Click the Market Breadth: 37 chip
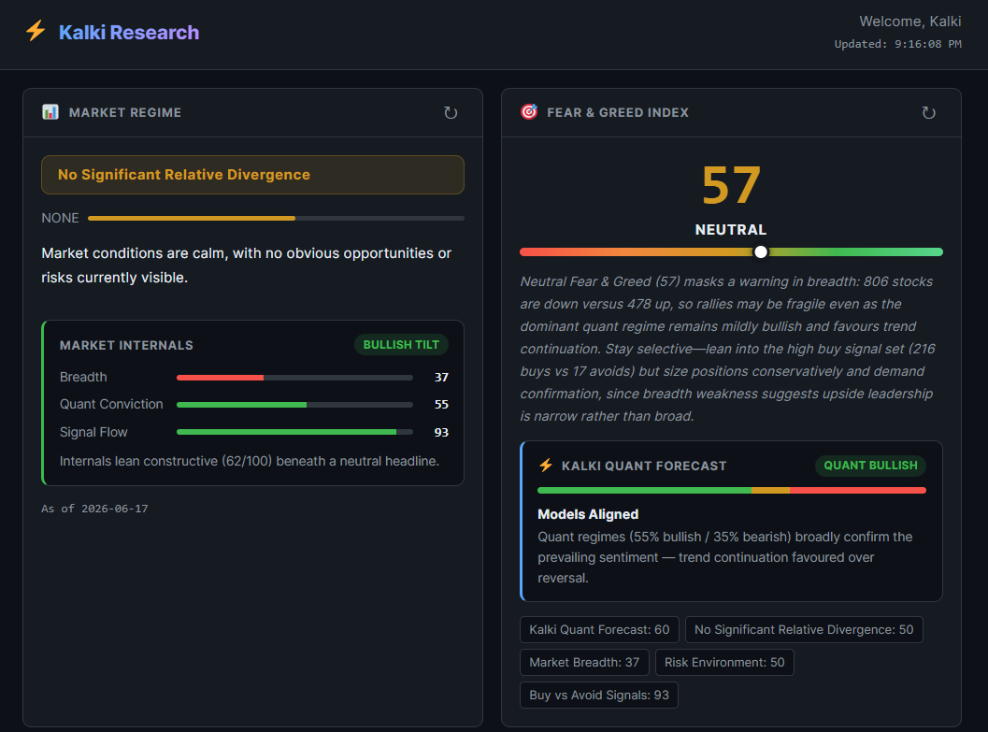The width and height of the screenshot is (988, 732). tap(584, 662)
